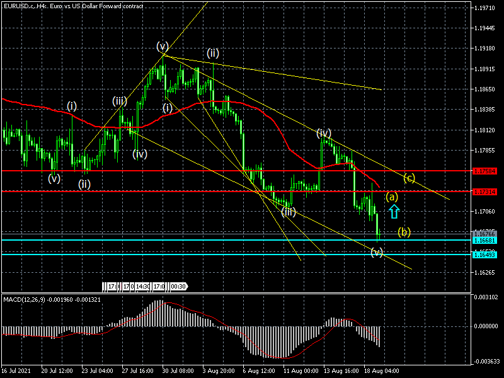This screenshot has height=378, width=504.
Task: Click the 0.000000 MACD scale value
Action: (486, 326)
